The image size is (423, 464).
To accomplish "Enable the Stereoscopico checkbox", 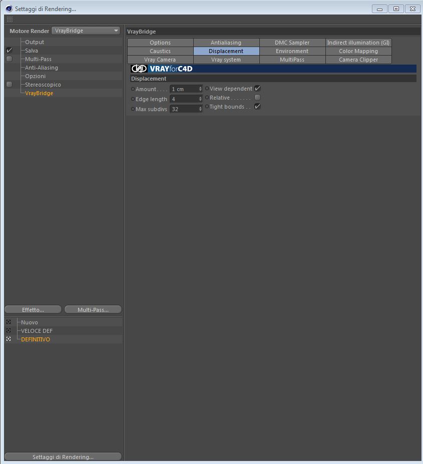I will click(x=9, y=84).
